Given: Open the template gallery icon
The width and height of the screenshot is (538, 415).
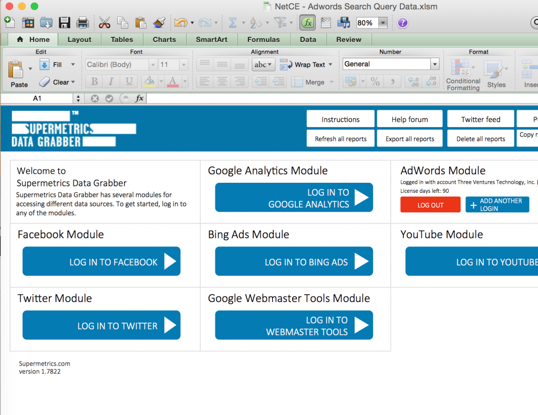Looking at the screenshot, I should pos(28,23).
